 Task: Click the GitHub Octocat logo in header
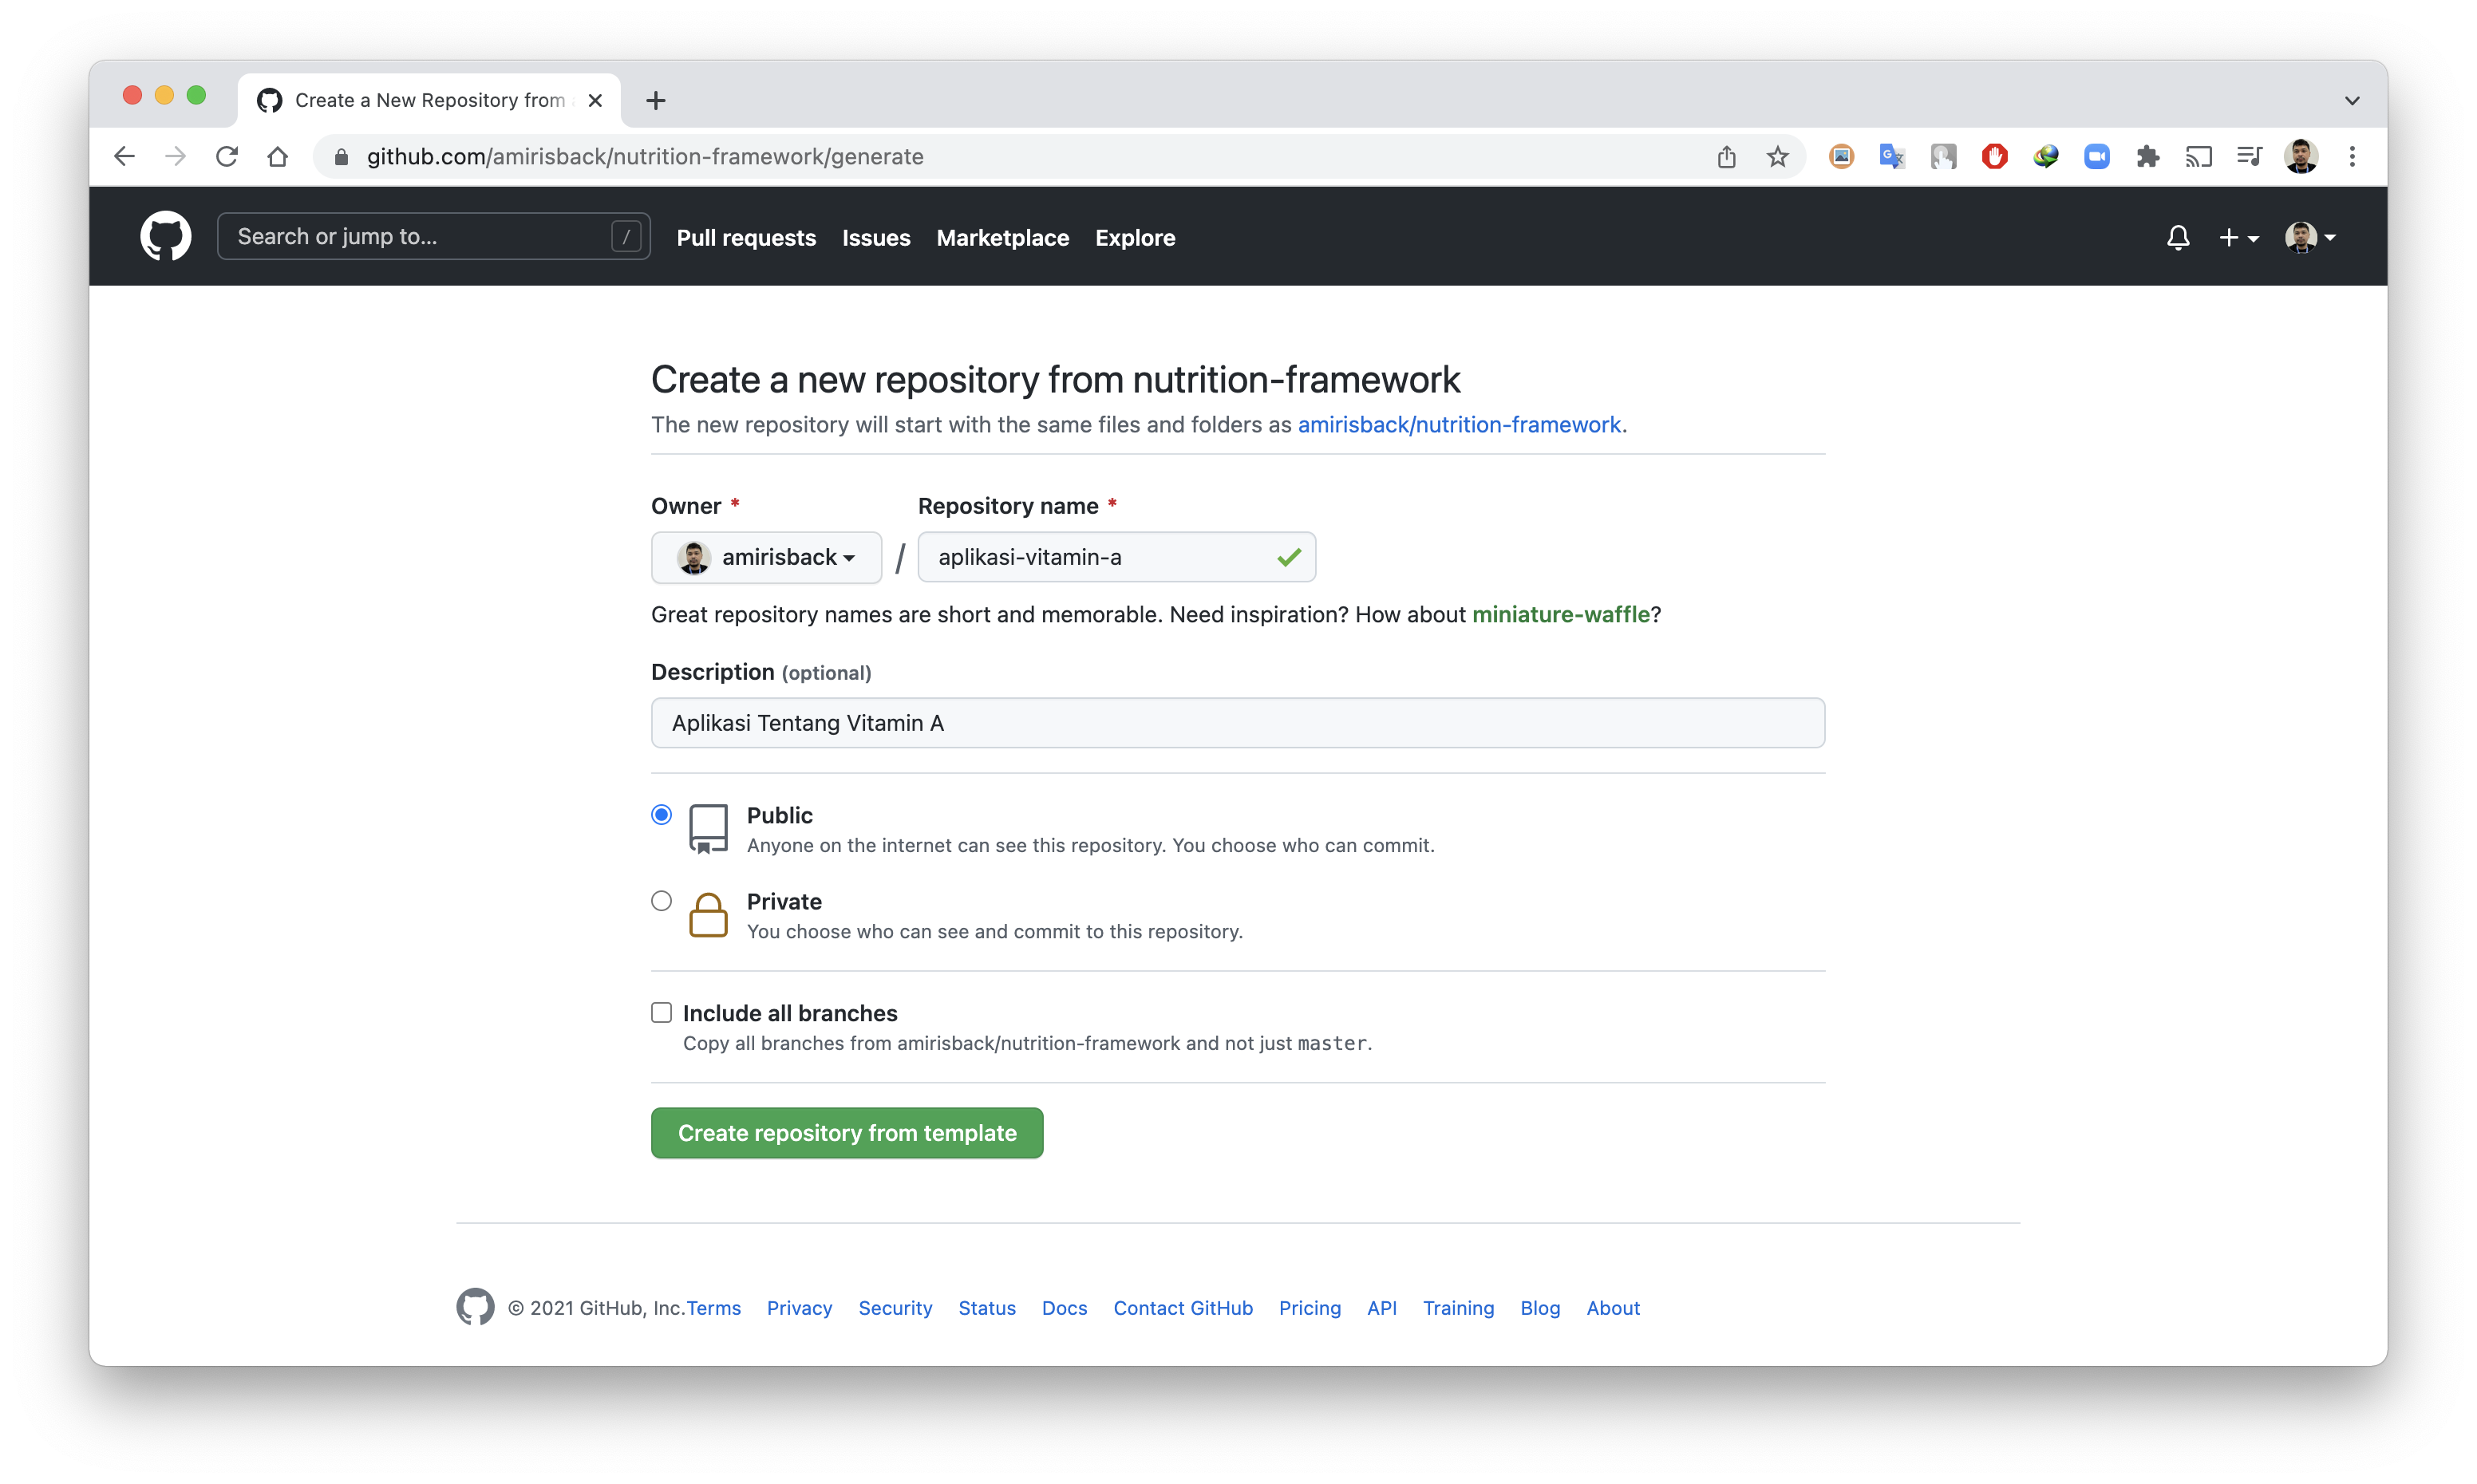pyautogui.click(x=165, y=237)
